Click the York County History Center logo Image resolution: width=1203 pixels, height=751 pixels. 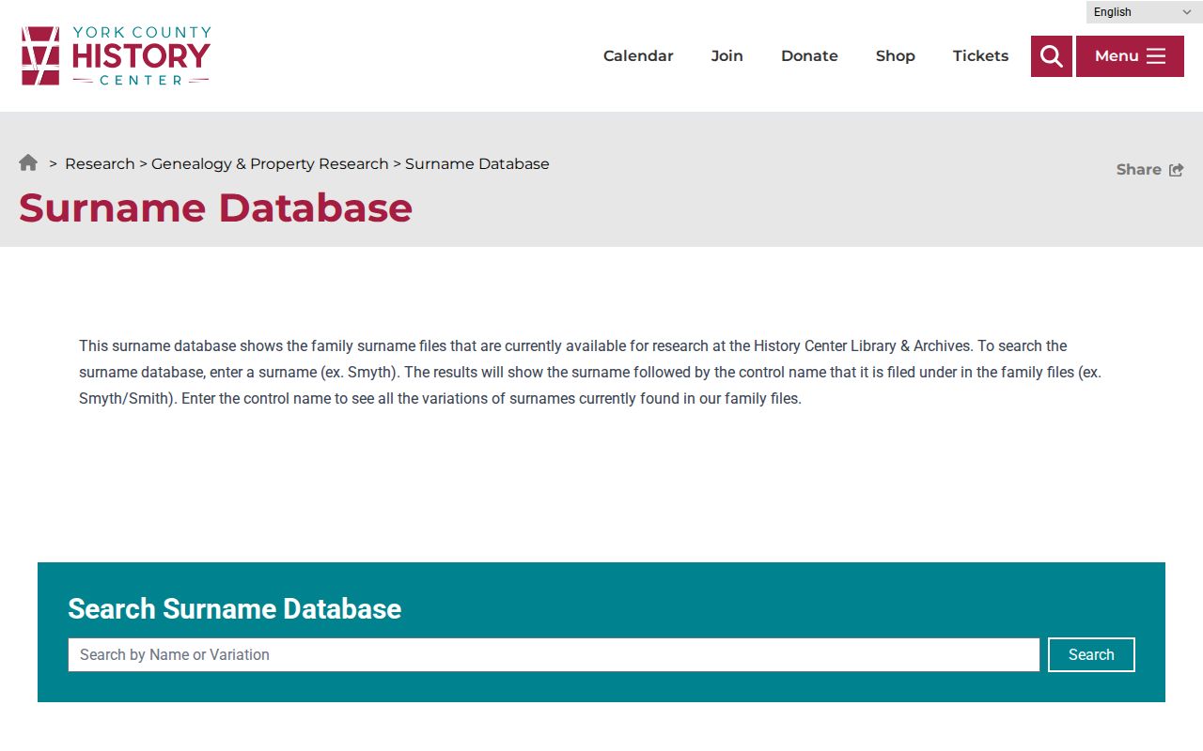click(116, 56)
